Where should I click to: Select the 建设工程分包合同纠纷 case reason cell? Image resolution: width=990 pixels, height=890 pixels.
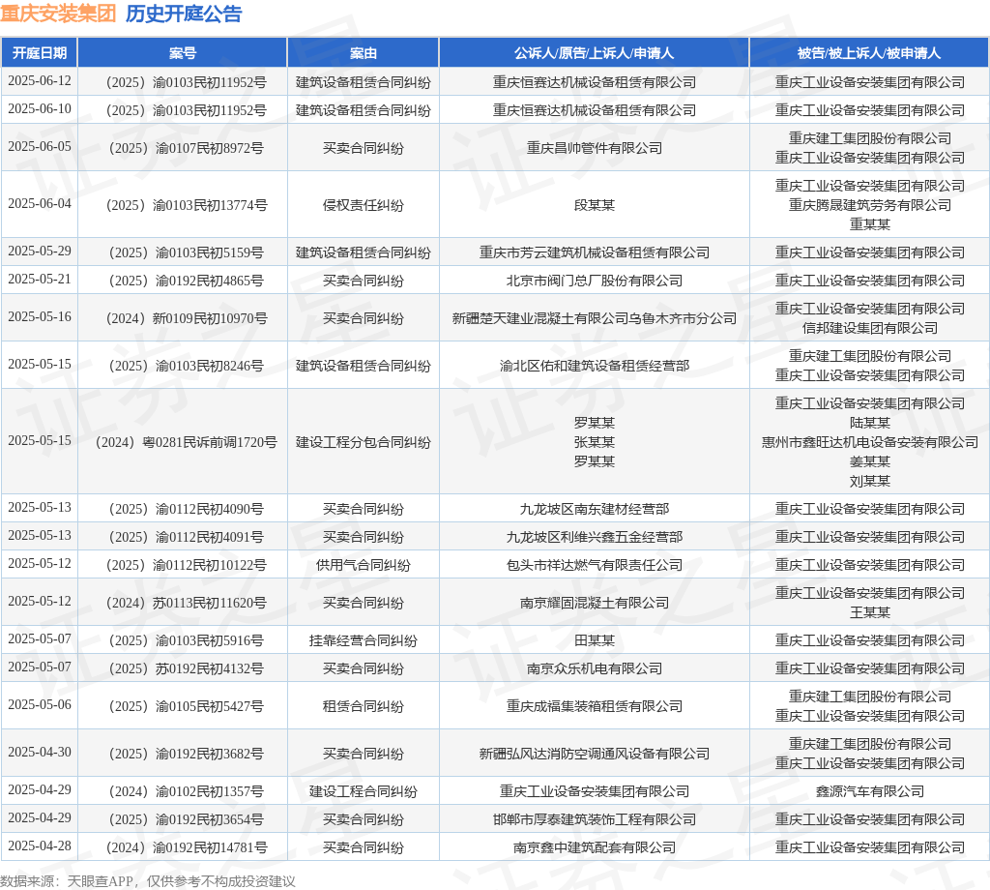[364, 441]
